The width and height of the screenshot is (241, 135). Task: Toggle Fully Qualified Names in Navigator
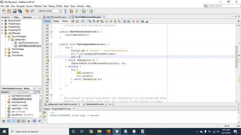point(29,121)
